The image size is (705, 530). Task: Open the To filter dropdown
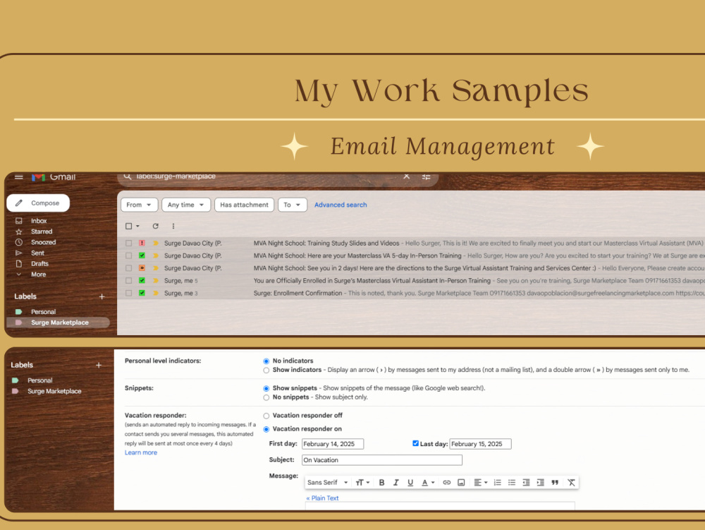click(293, 205)
